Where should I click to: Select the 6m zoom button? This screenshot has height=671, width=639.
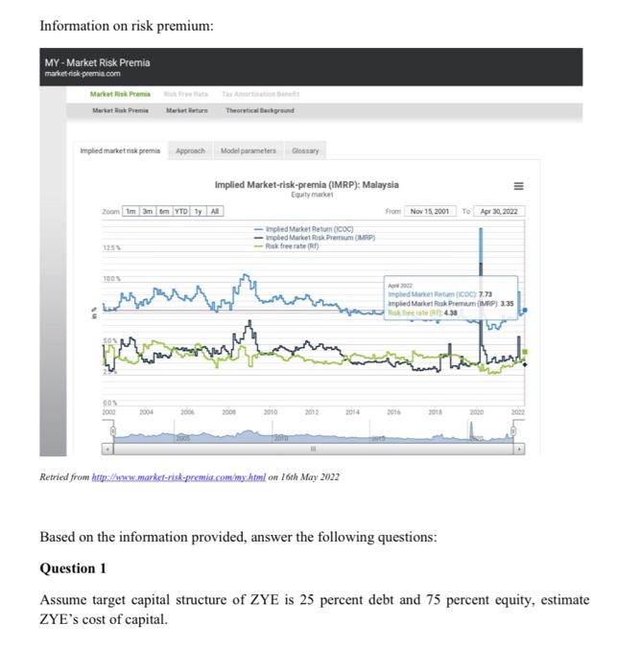point(164,212)
